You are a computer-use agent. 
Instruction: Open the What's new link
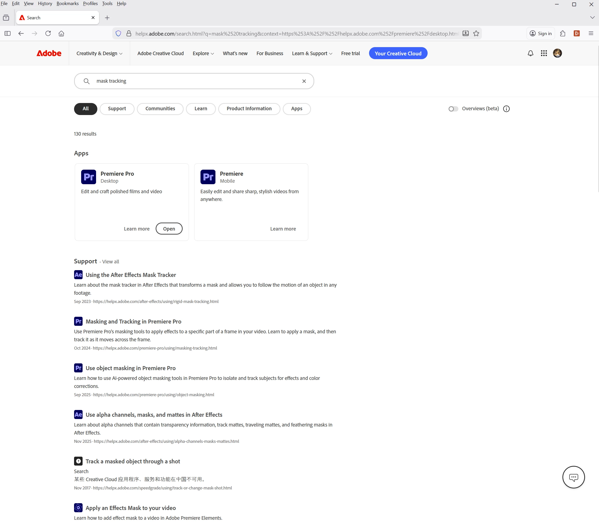[x=235, y=54]
